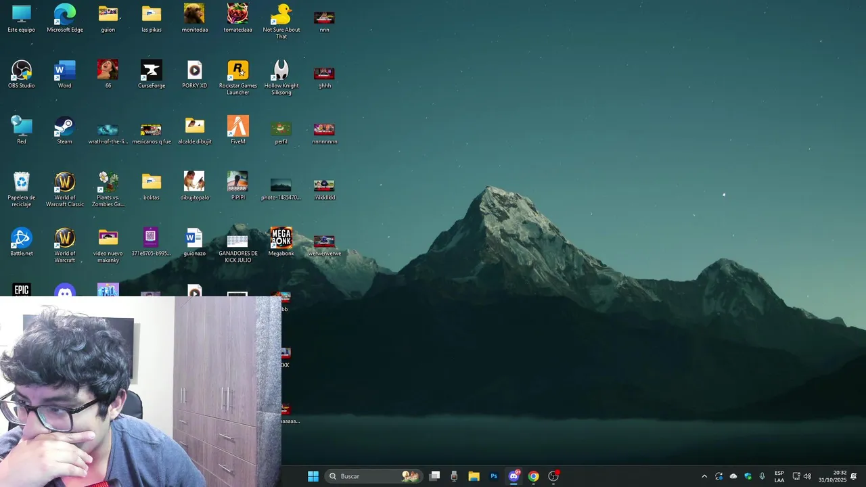This screenshot has width=866, height=487.
Task: Open the Not Sure About That shortcut
Action: pyautogui.click(x=281, y=22)
